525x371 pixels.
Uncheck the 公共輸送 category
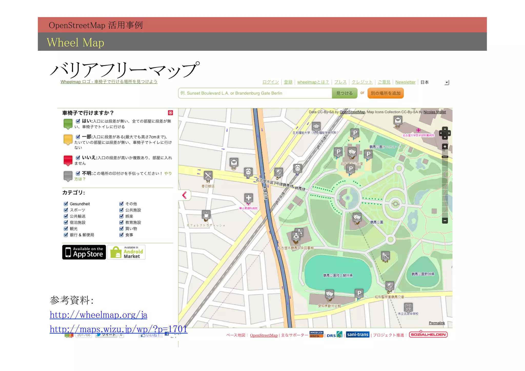pyautogui.click(x=66, y=216)
